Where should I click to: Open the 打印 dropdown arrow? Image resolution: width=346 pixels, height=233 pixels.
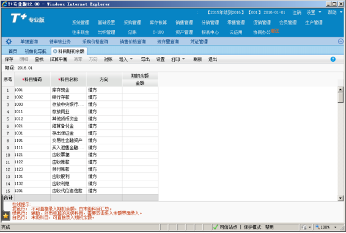coord(183,59)
